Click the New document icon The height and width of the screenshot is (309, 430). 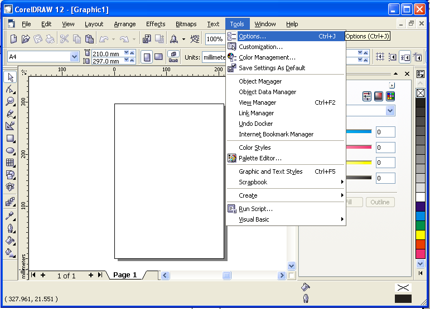13,39
